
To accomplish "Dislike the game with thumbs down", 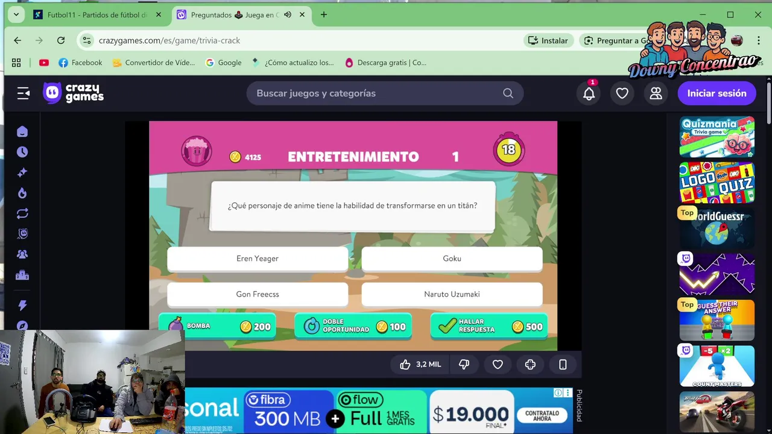I will point(464,364).
